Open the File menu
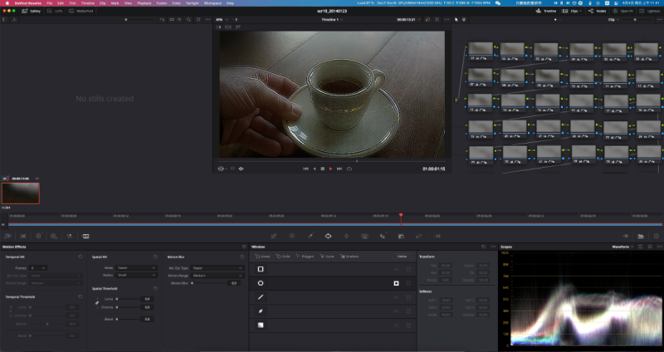The height and width of the screenshot is (352, 664). tap(49, 3)
